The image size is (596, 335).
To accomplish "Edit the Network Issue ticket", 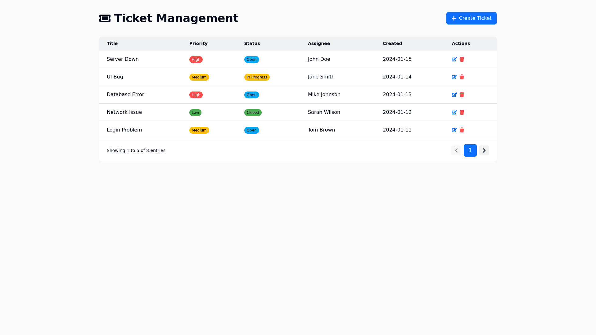I will click(454, 112).
